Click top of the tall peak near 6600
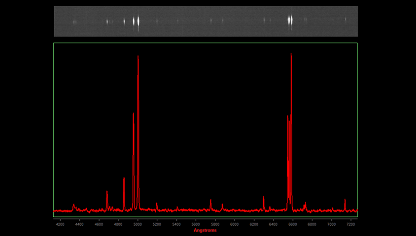Image resolution: width=416 pixels, height=236 pixels. (291, 54)
